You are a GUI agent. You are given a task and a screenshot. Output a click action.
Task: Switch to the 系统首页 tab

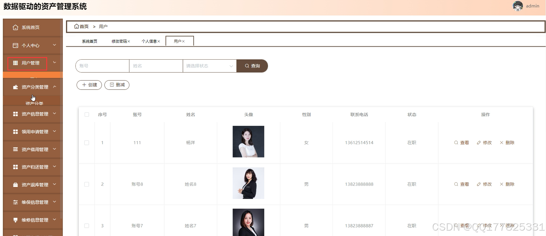pyautogui.click(x=90, y=41)
